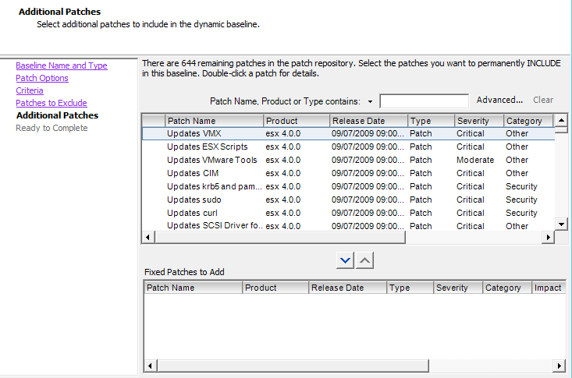This screenshot has height=378, width=572.
Task: Sort Fixed Patches by Impact column
Action: click(x=549, y=288)
